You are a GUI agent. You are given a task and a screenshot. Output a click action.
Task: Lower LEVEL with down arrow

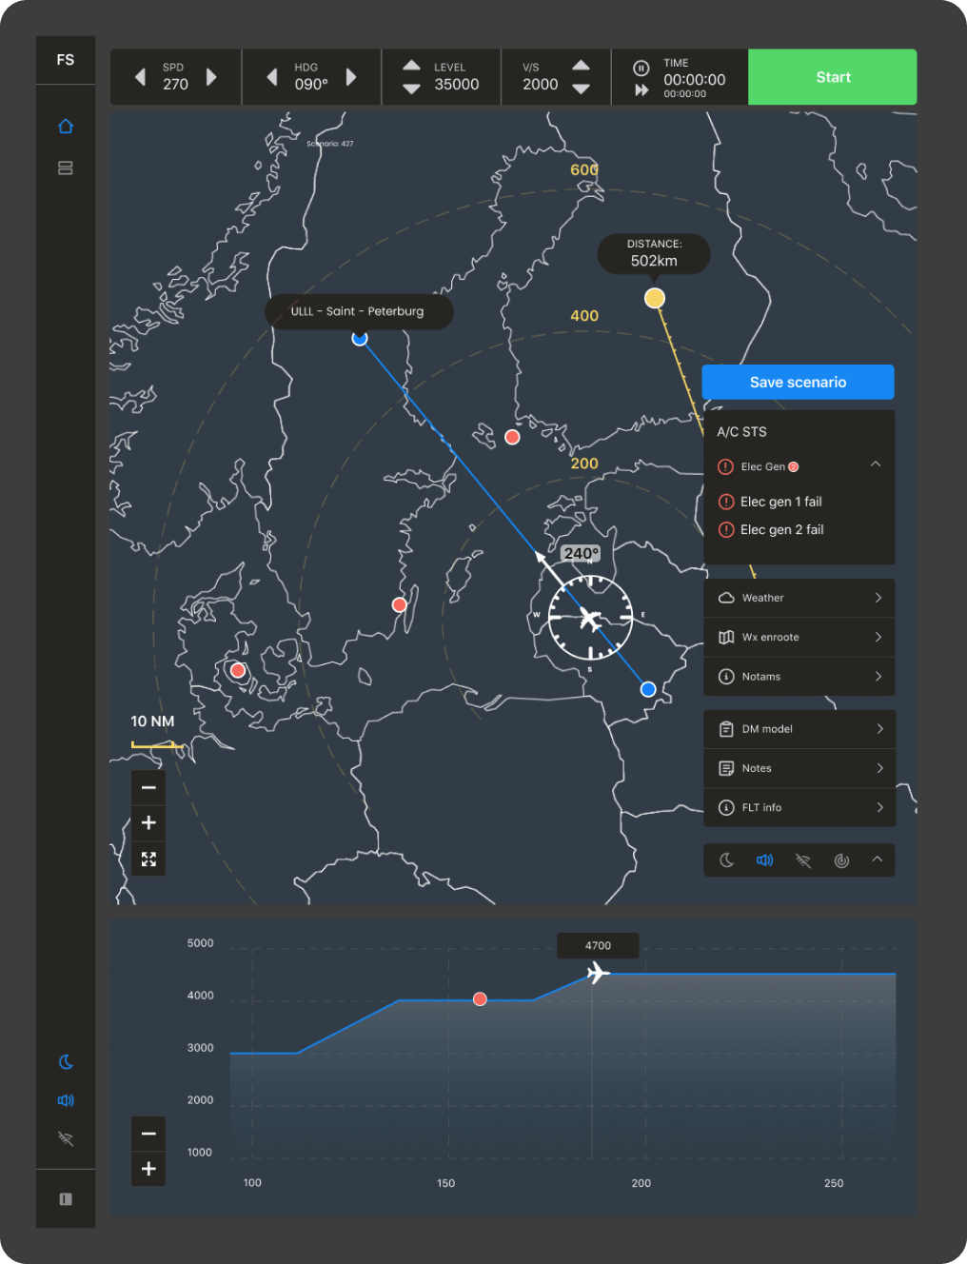coord(411,89)
